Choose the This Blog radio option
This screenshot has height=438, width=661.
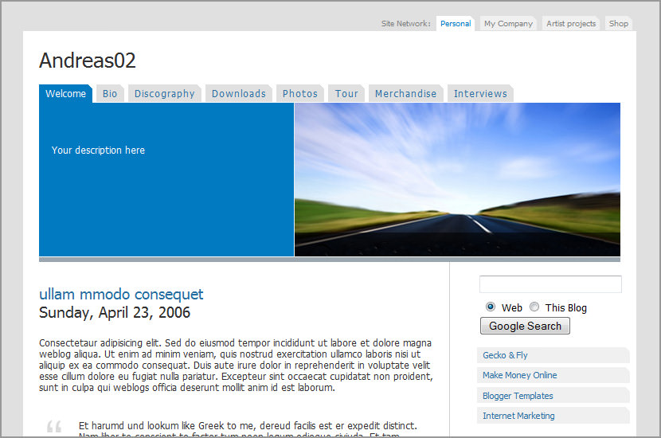click(534, 307)
